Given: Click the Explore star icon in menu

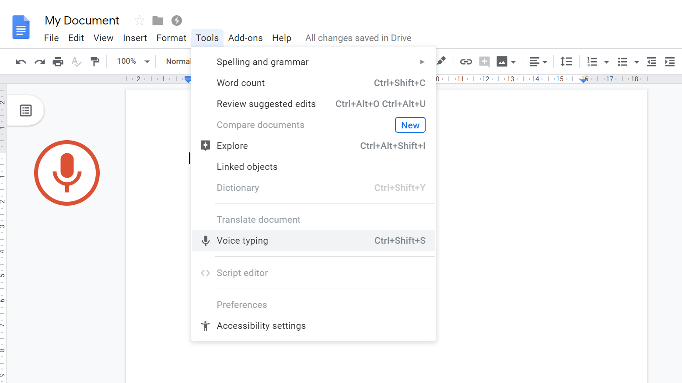Looking at the screenshot, I should point(205,145).
